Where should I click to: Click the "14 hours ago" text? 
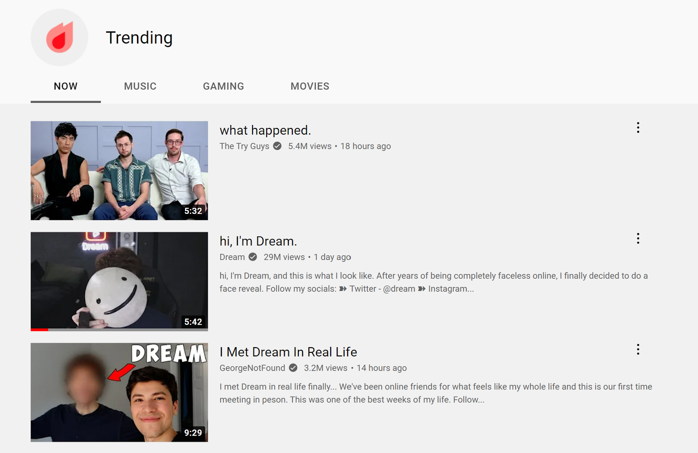pos(382,368)
